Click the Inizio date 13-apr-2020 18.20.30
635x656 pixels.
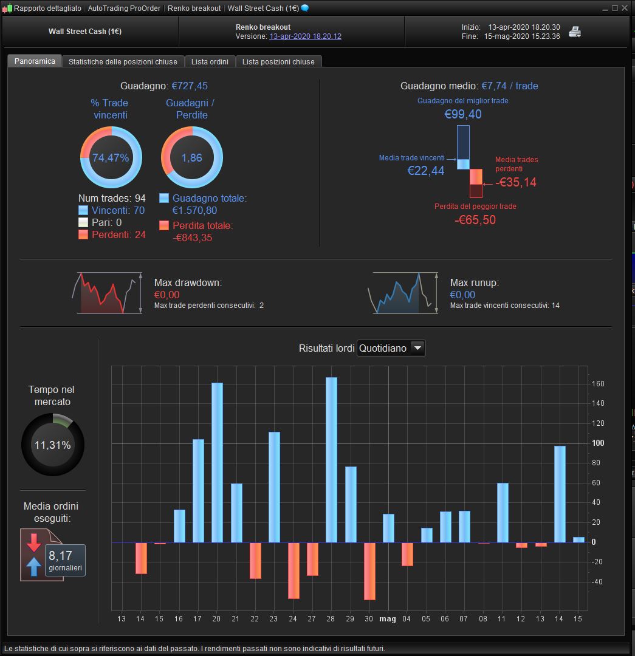(524, 27)
